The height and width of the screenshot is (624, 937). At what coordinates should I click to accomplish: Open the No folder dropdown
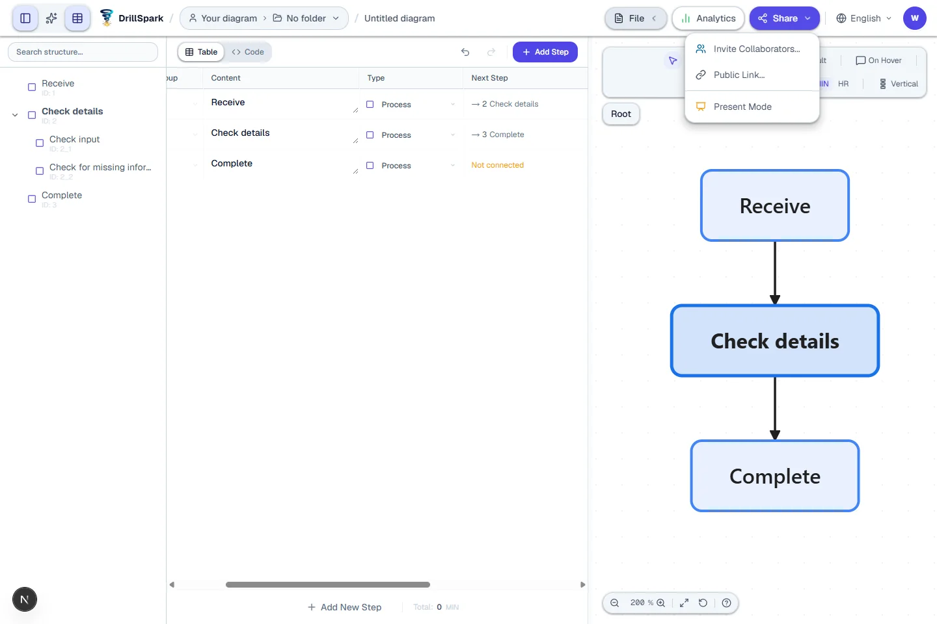(x=306, y=18)
